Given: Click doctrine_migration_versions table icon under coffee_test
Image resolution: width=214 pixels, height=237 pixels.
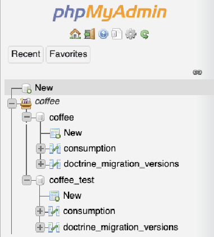Looking at the screenshot, I should pyautogui.click(x=54, y=227).
